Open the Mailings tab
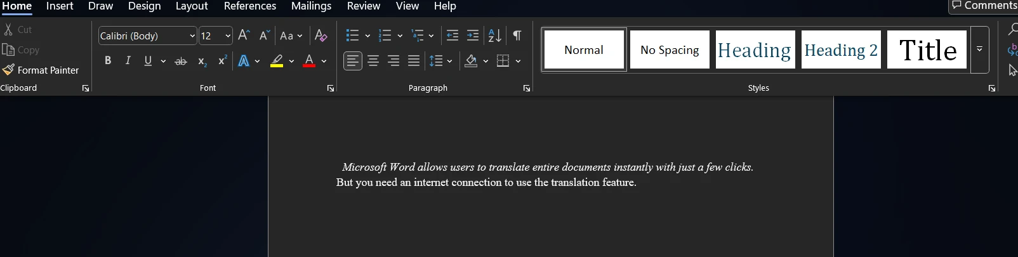 tap(311, 6)
